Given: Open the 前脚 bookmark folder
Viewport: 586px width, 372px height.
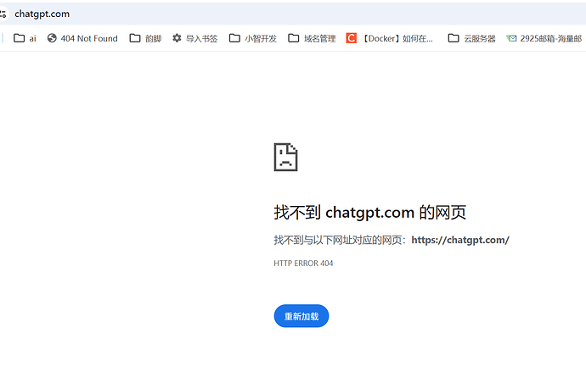Looking at the screenshot, I should [x=145, y=38].
